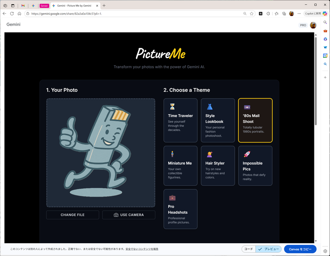330x256 pixels.
Task: Open a new browser tab
Action: [x=104, y=6]
